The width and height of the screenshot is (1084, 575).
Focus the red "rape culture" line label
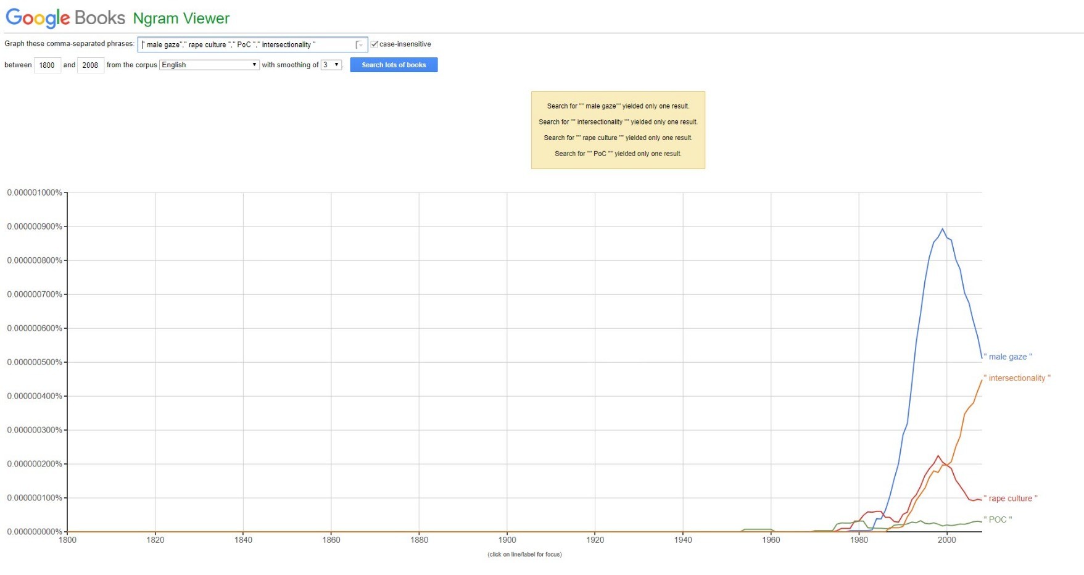coord(1011,498)
